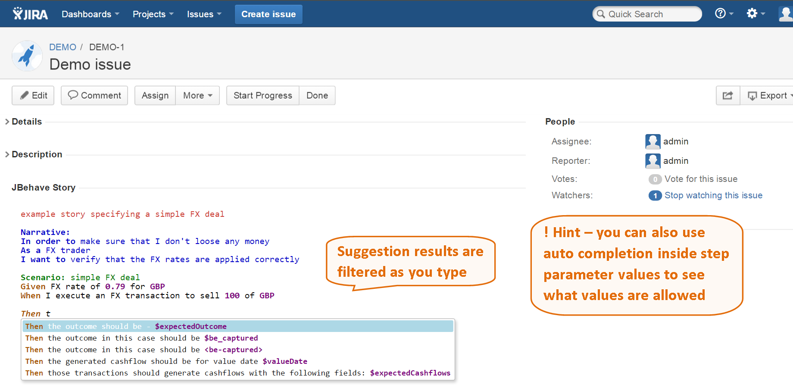The width and height of the screenshot is (793, 388).
Task: Open the help question-mark menu
Action: point(724,13)
